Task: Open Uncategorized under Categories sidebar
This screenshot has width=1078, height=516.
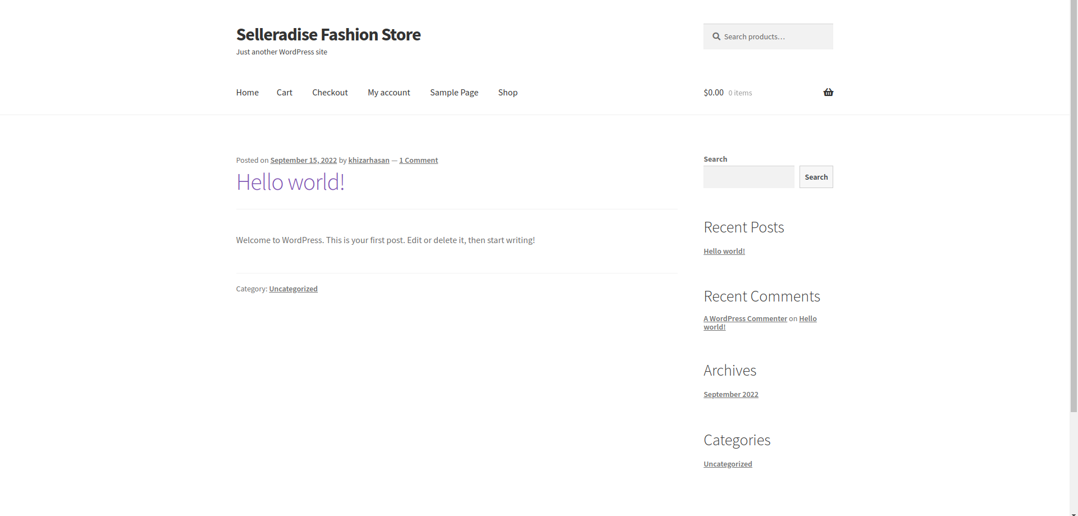Action: click(x=728, y=464)
